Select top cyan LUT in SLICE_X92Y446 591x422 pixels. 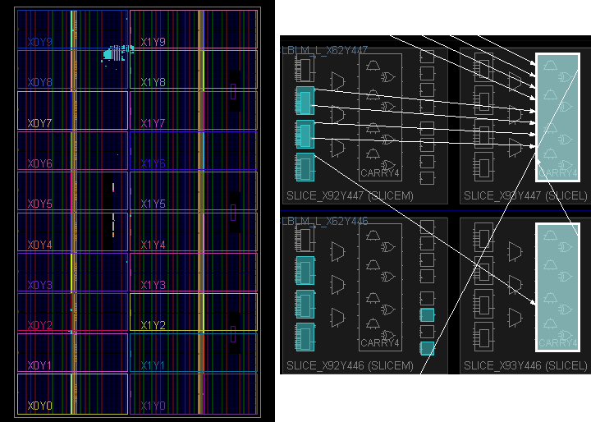coord(305,272)
